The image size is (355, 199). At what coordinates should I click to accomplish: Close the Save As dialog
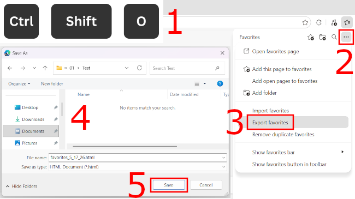click(222, 53)
